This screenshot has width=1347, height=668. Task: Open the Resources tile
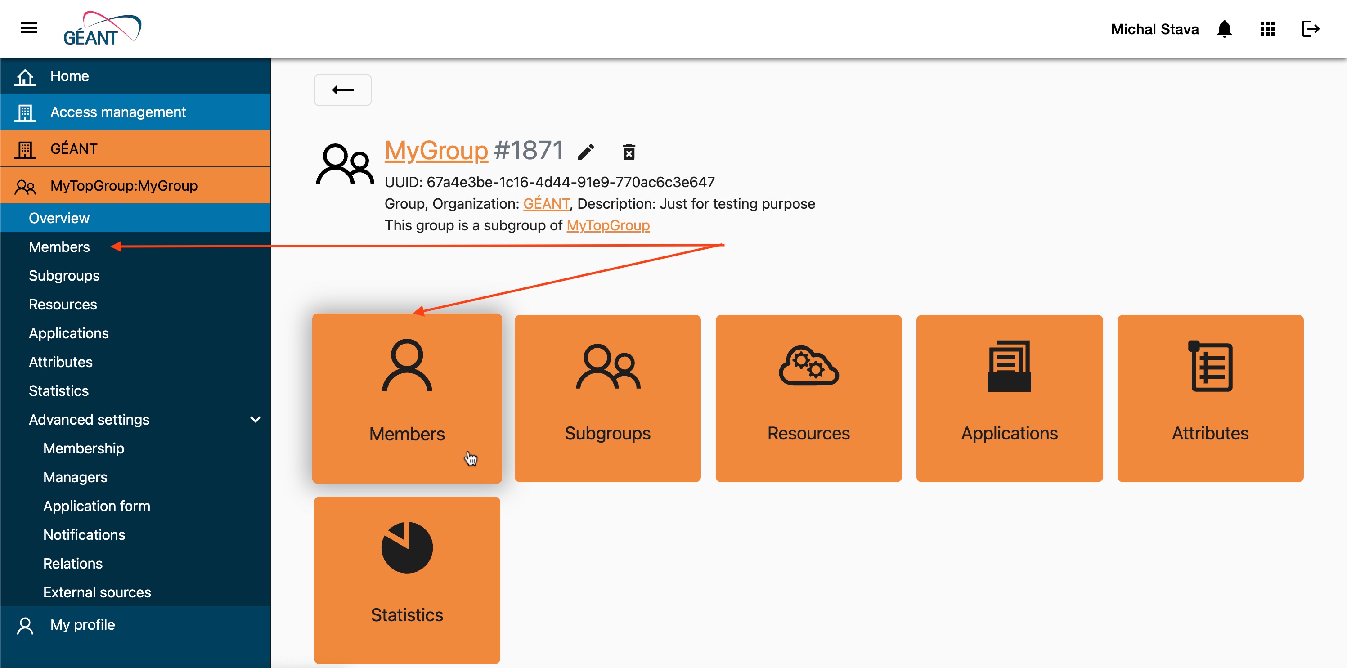coord(808,398)
